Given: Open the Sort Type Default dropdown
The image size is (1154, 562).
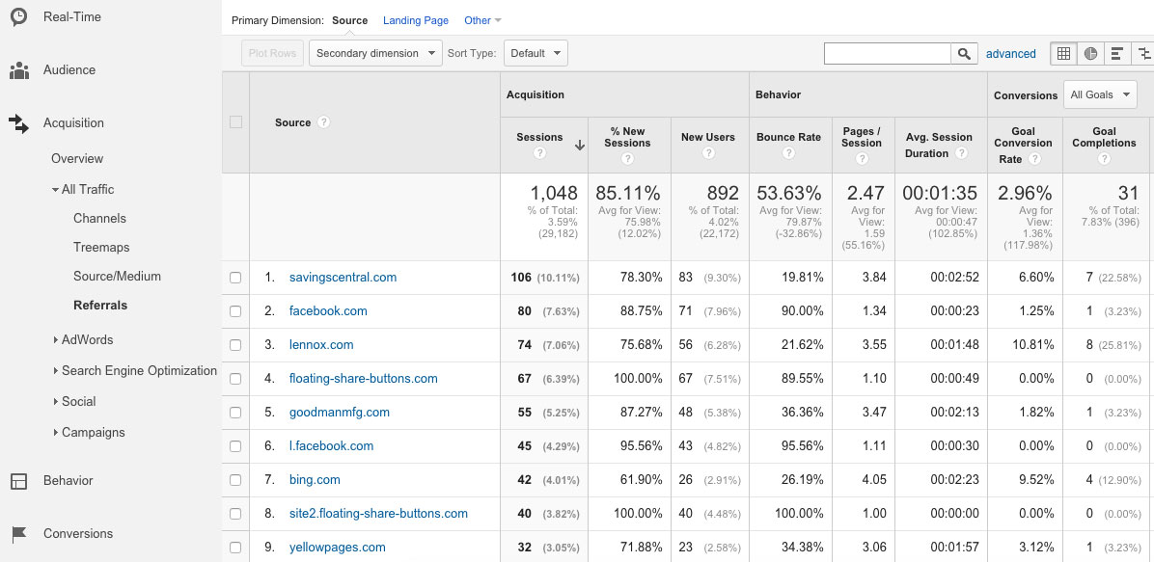Looking at the screenshot, I should [536, 53].
